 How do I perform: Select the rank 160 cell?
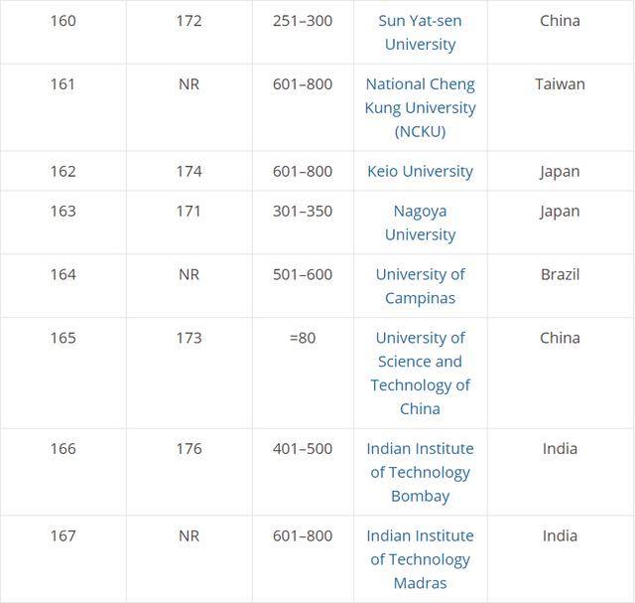pyautogui.click(x=63, y=32)
